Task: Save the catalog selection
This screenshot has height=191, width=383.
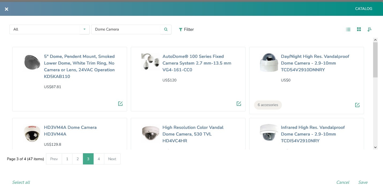Action: (x=363, y=182)
